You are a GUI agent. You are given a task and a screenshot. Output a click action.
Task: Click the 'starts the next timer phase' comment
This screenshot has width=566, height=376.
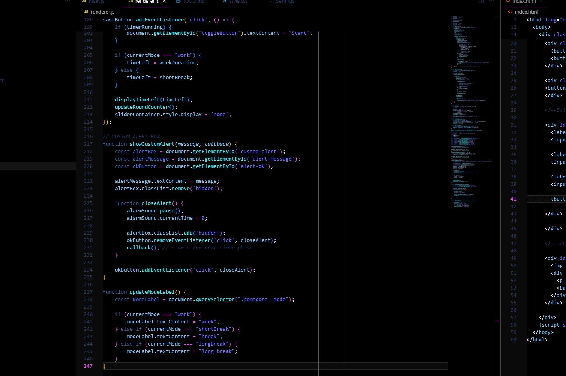pos(207,248)
